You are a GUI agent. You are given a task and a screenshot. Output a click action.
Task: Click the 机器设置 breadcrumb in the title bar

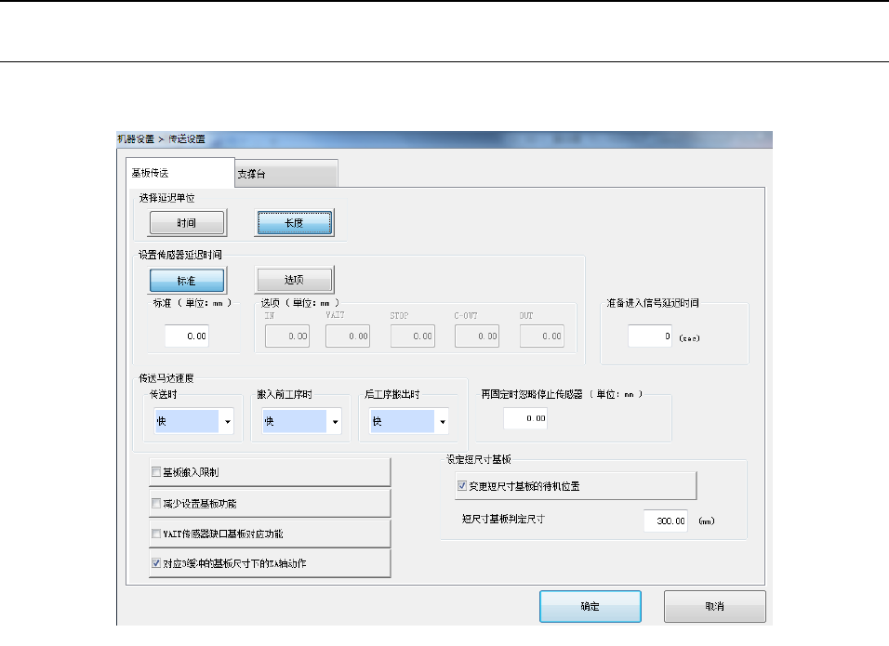pos(136,138)
